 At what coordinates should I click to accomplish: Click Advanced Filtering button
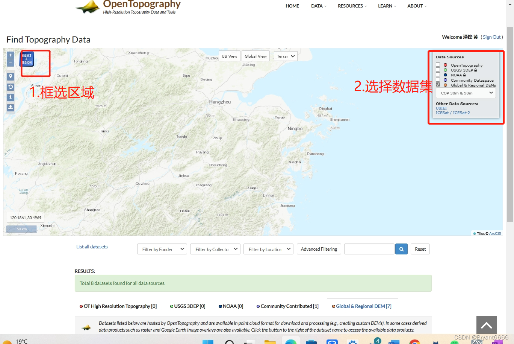tap(319, 249)
